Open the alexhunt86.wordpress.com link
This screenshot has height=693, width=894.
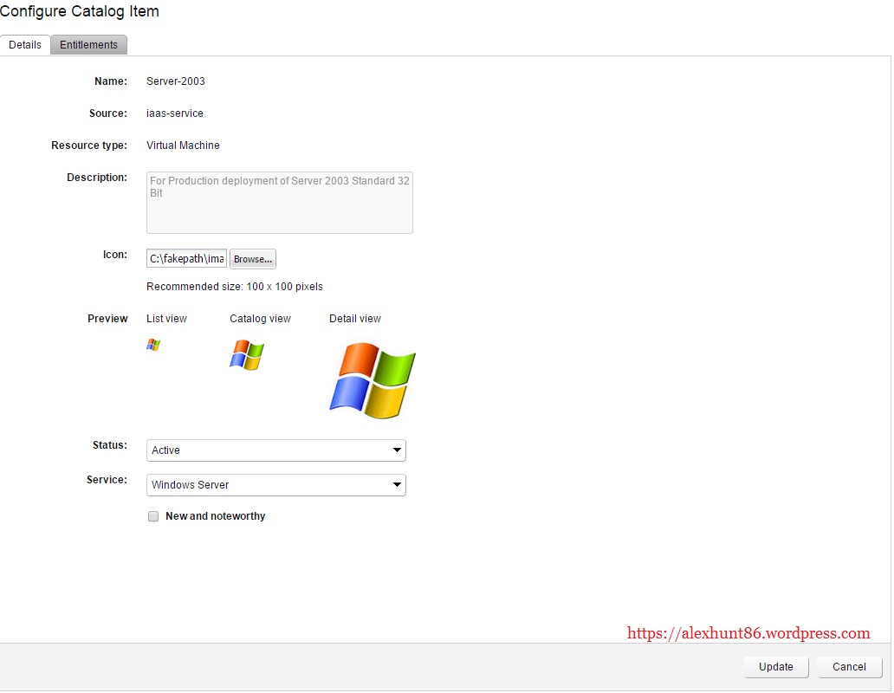pyautogui.click(x=748, y=633)
